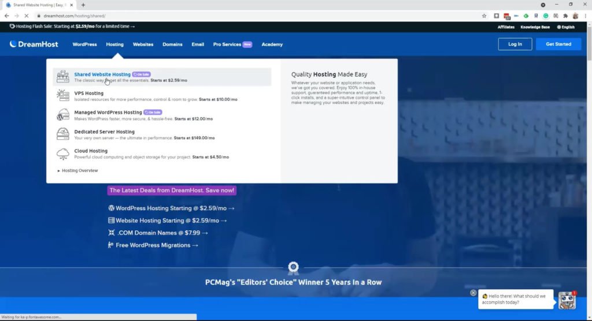
Task: Click the purple bookmark extension icon
Action: 536,16
